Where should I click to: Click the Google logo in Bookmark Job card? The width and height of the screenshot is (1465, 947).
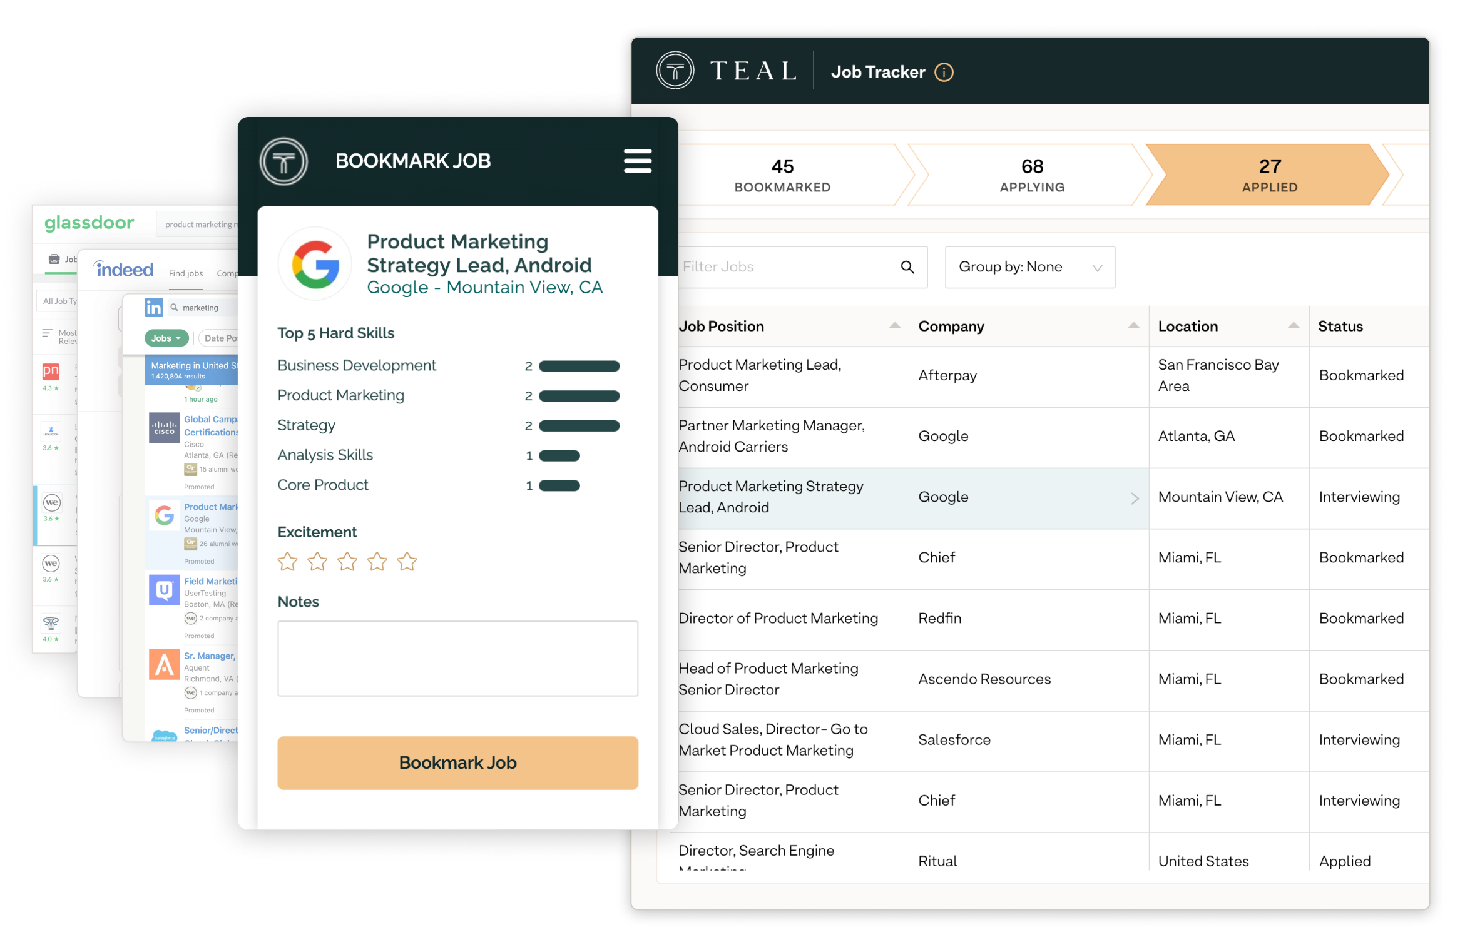point(315,265)
